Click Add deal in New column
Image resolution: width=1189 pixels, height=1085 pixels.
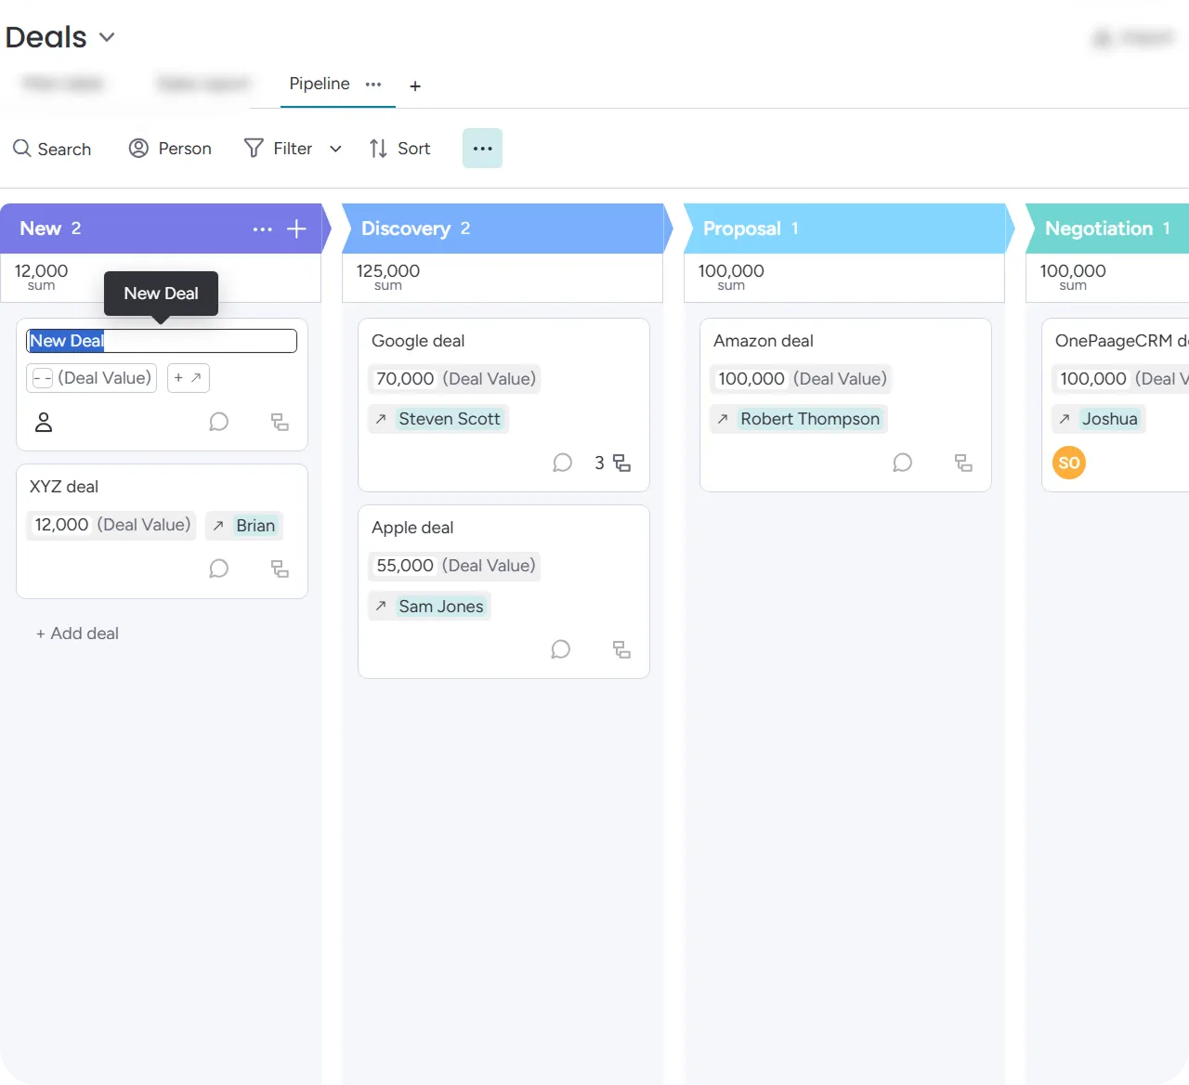(x=77, y=634)
